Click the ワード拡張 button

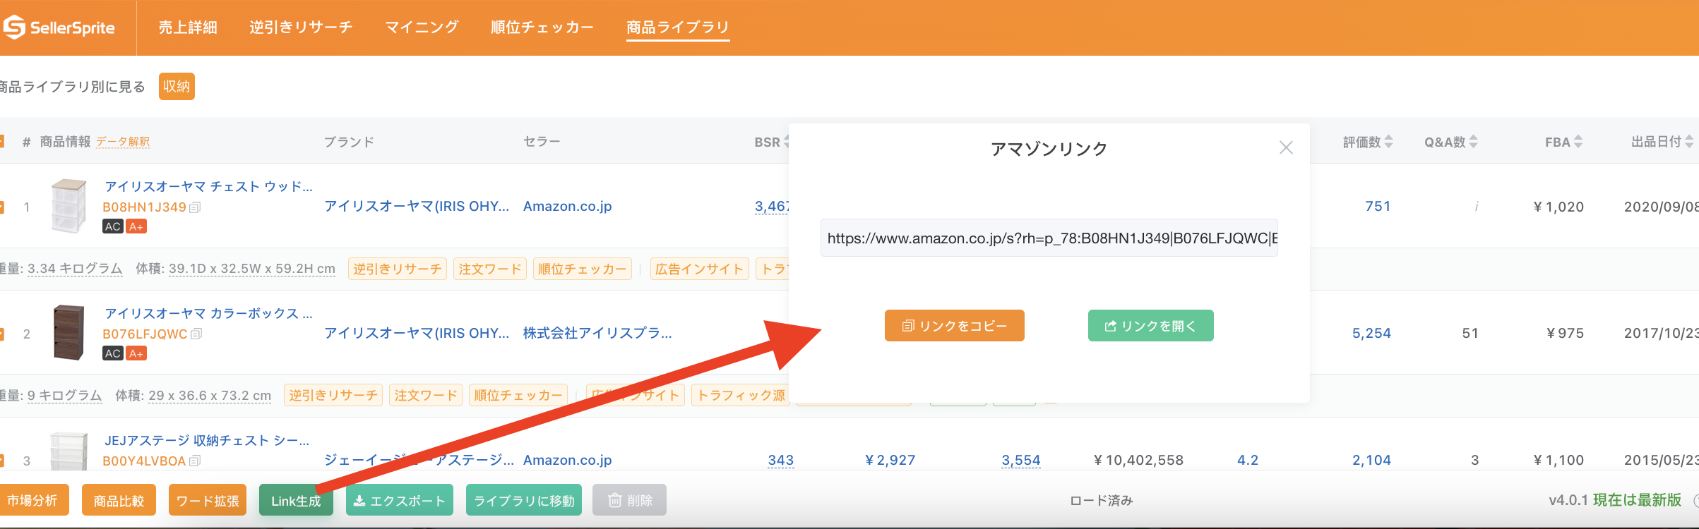208,500
